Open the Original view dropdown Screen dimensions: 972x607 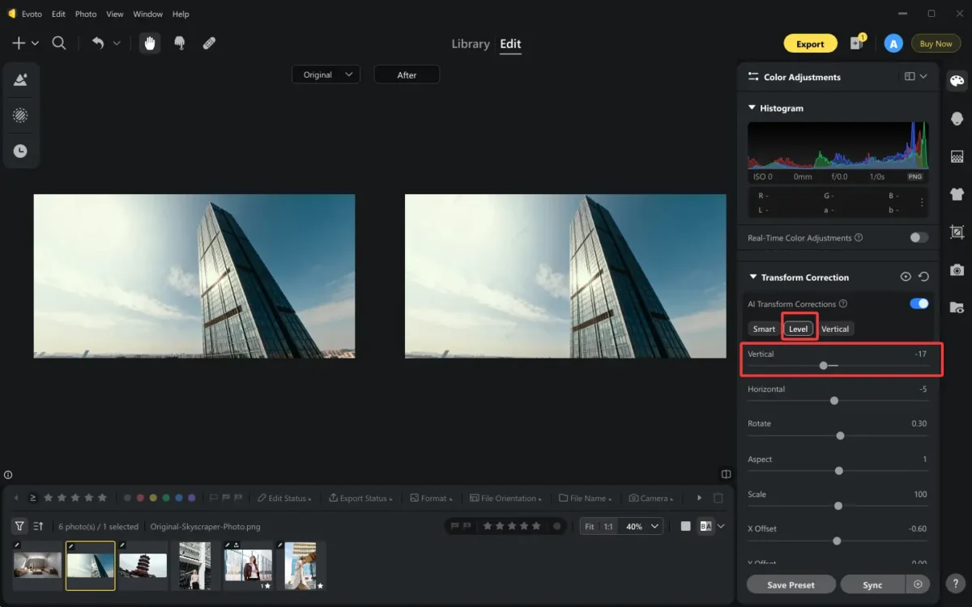click(326, 74)
